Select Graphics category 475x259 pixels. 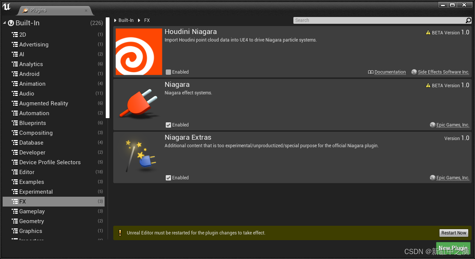coord(54,231)
